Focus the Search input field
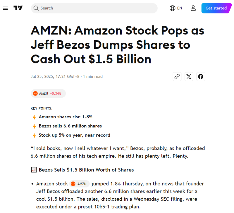 (94, 8)
